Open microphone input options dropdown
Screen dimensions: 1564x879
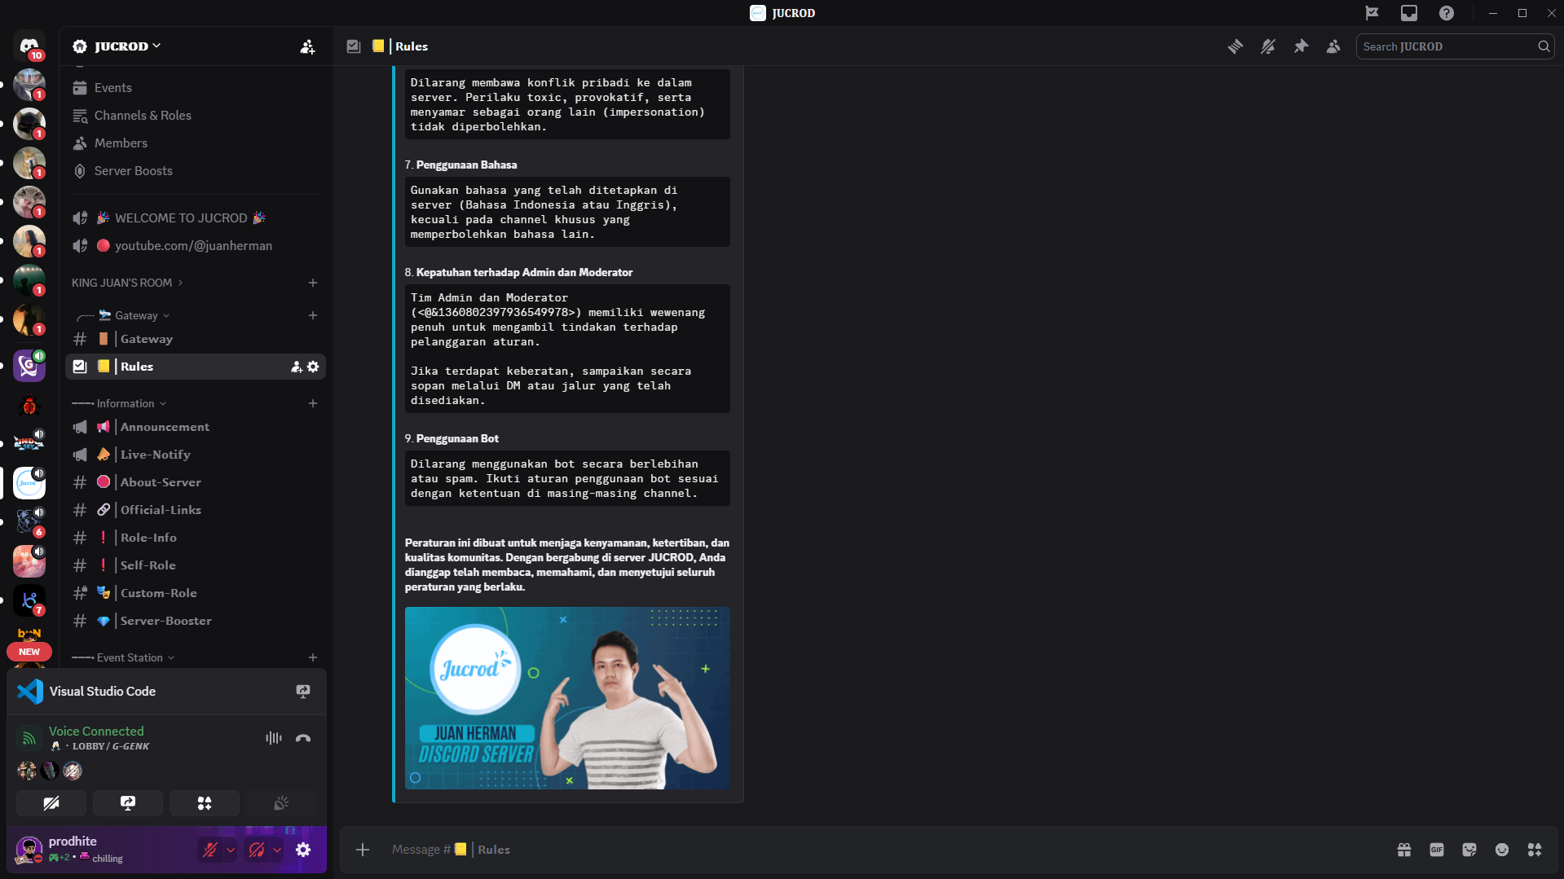(231, 850)
